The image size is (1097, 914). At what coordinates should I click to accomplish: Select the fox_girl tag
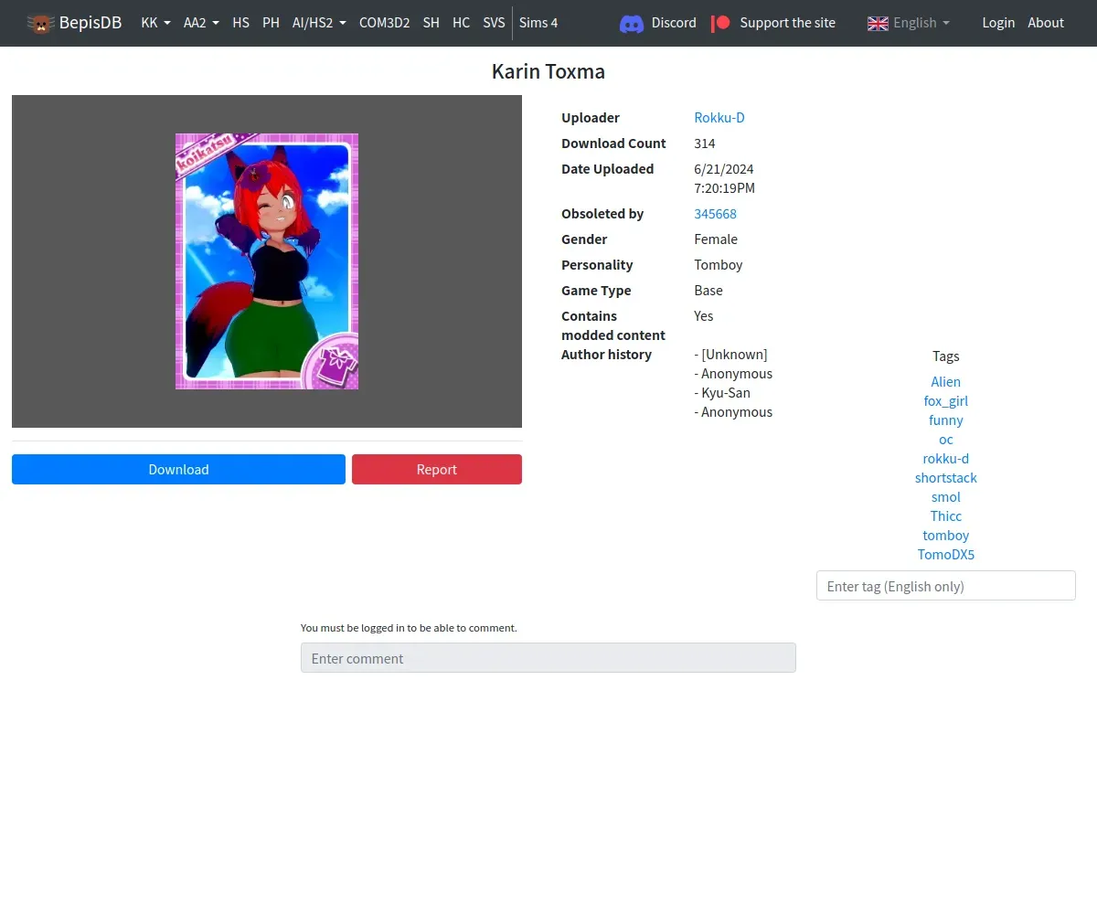tap(945, 401)
